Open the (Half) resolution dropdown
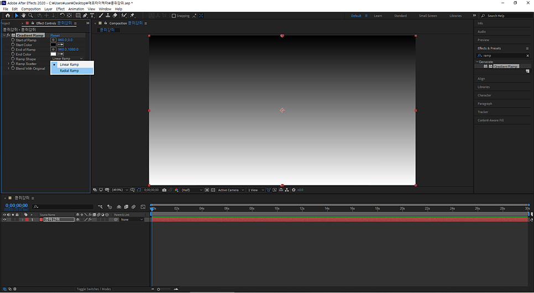Screen dimensions: 534x293 192,190
